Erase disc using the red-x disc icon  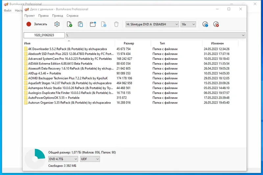216,24
